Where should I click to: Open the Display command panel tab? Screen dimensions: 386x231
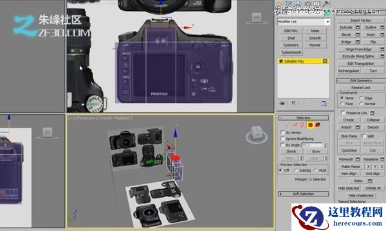pos(317,3)
